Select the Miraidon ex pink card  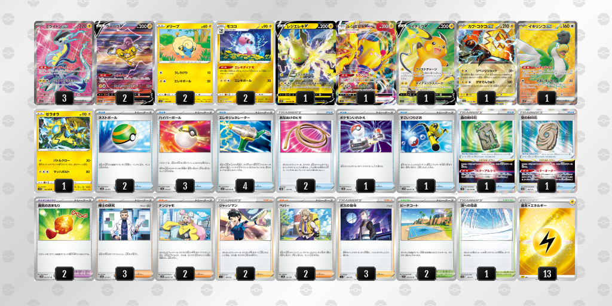pyautogui.click(x=65, y=63)
